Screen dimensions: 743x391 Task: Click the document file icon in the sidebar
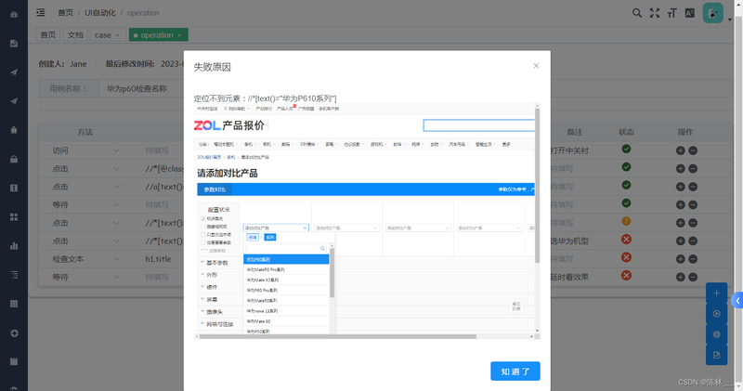(14, 44)
